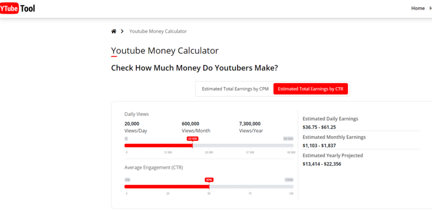432x212 pixels.
Task: Click the 50 000 maximum badge on views slider
Action: coord(288,139)
